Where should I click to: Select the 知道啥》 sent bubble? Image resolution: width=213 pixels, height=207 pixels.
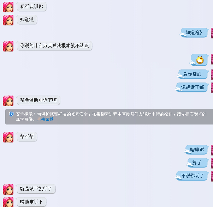tap(194, 32)
